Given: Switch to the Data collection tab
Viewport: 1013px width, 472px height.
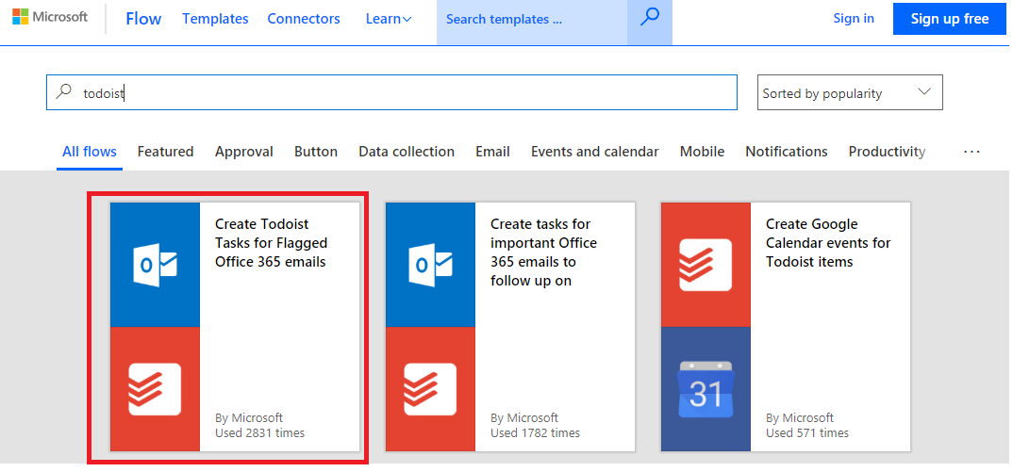Looking at the screenshot, I should pos(407,152).
